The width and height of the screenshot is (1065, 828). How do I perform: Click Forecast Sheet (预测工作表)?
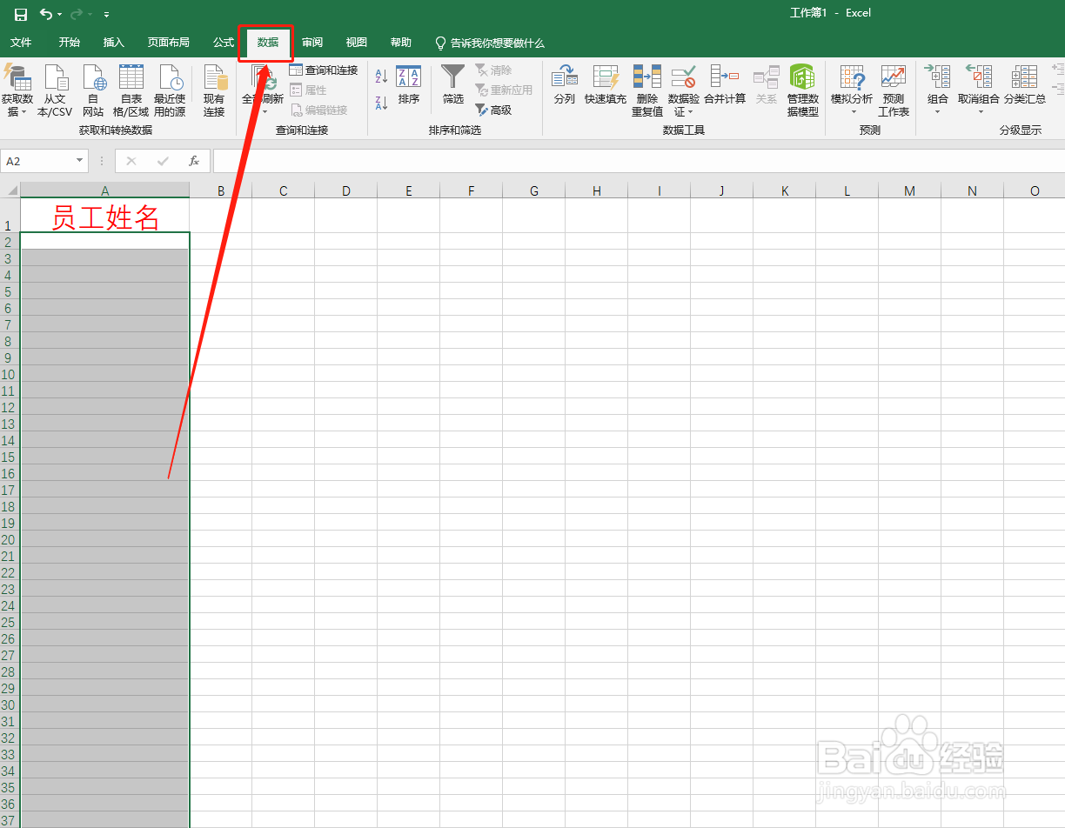[x=894, y=90]
